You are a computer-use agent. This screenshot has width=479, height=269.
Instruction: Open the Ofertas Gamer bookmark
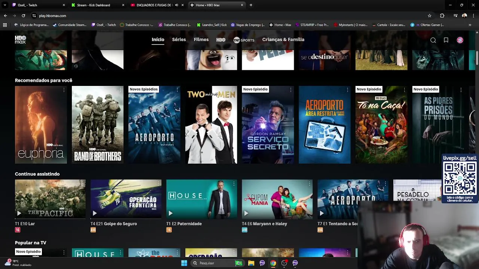427,25
